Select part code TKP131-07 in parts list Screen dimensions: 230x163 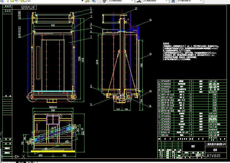coord(165,89)
